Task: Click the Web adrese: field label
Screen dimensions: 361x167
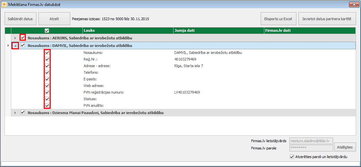Action: point(94,86)
